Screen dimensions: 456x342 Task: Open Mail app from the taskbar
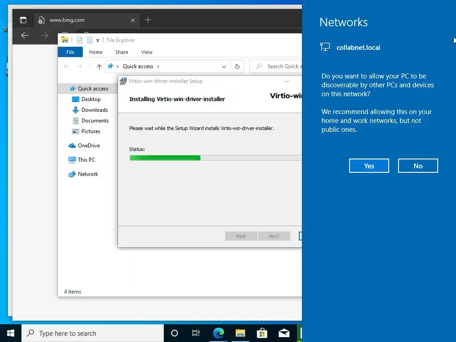pyautogui.click(x=284, y=333)
